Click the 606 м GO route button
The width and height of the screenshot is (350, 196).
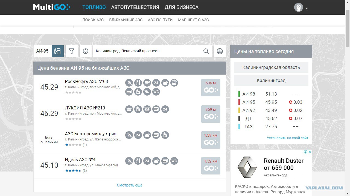[x=211, y=88]
